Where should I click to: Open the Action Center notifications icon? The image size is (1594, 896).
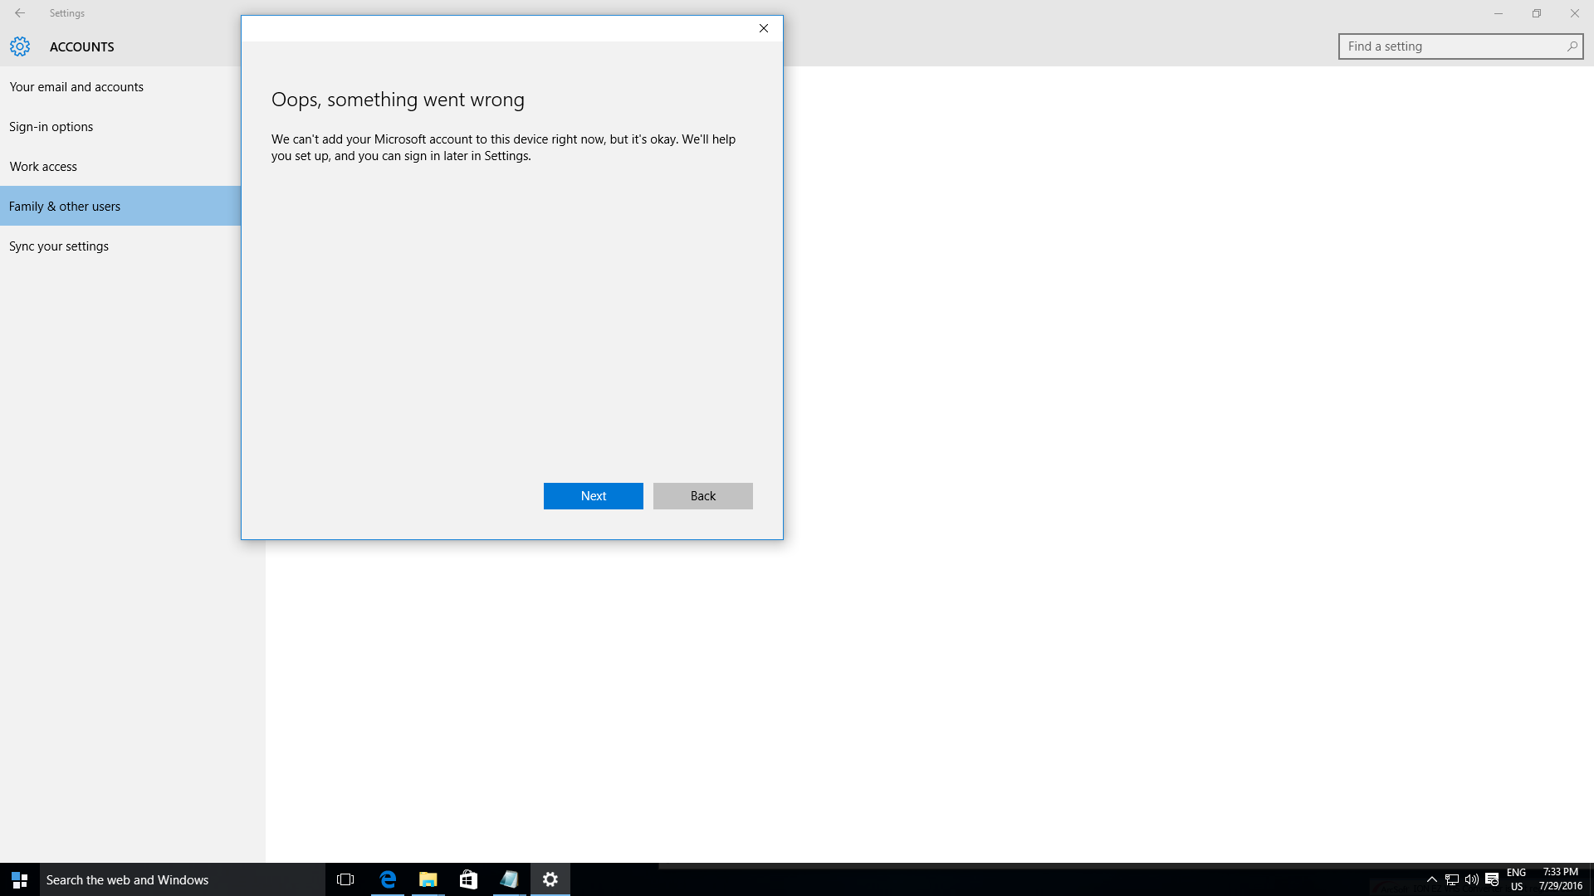tap(1492, 879)
